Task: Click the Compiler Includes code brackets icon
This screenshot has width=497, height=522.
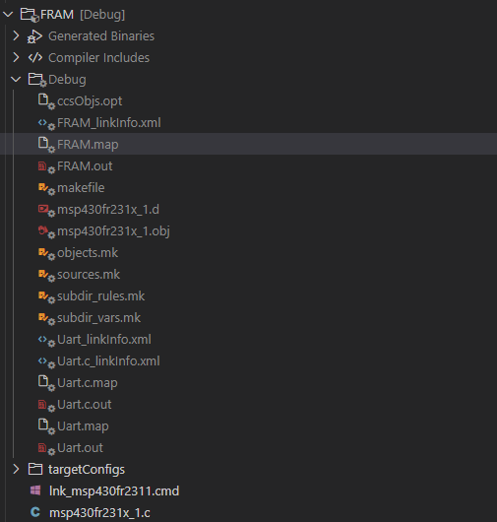Action: (x=35, y=57)
